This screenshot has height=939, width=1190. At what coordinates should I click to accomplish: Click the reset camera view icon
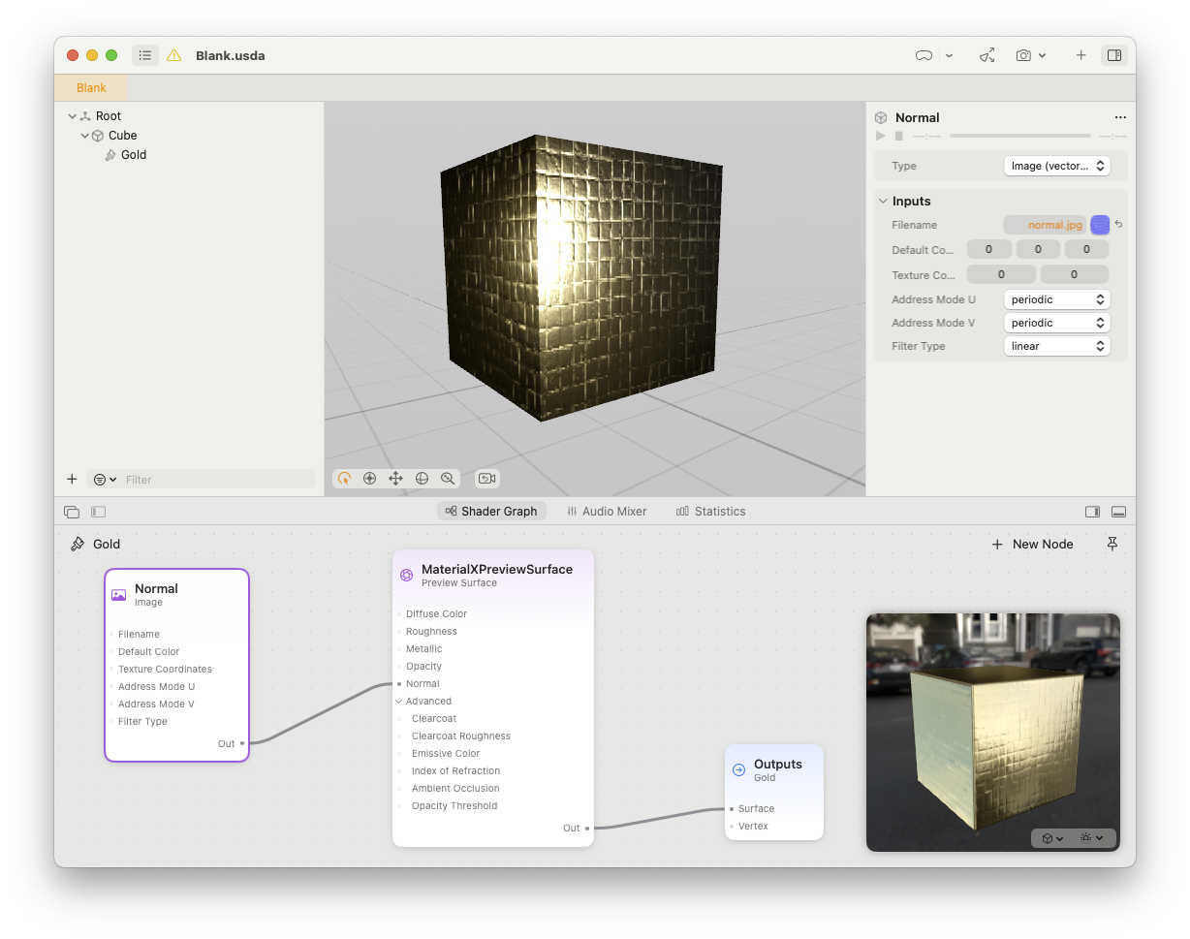point(486,479)
